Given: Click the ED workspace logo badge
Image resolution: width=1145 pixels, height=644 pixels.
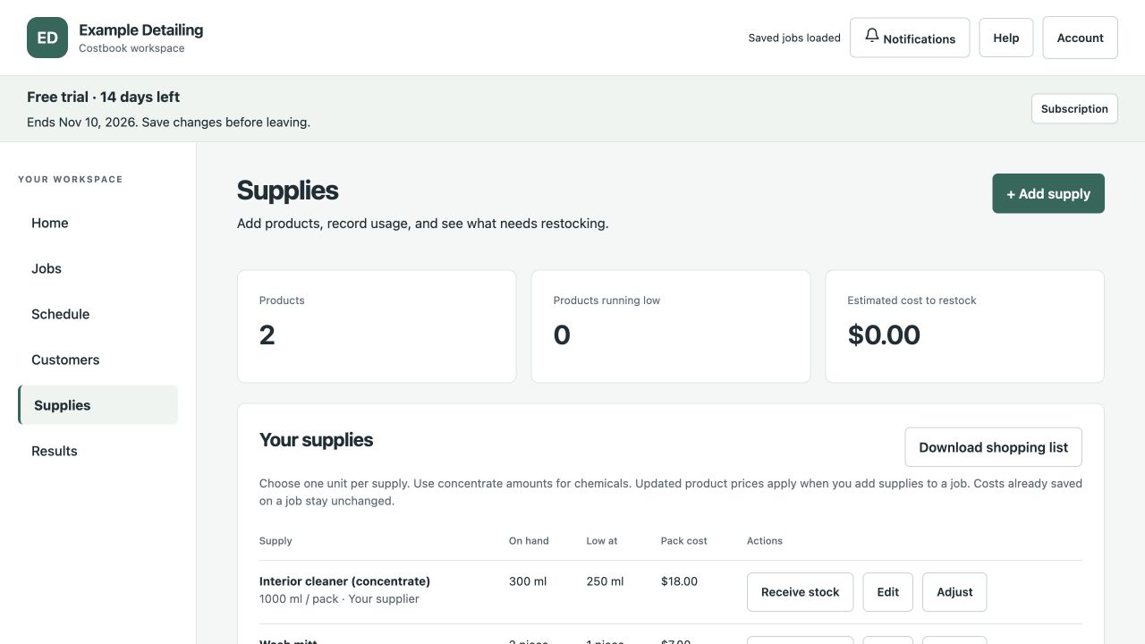Looking at the screenshot, I should (47, 38).
